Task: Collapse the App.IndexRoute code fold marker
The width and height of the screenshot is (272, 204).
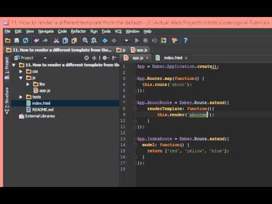Action: pyautogui.click(x=135, y=139)
